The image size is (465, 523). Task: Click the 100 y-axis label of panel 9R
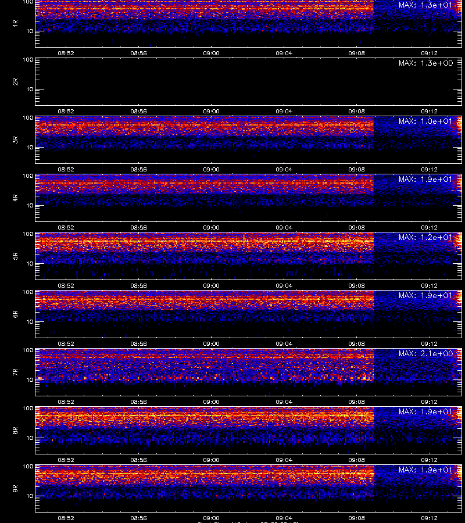28,467
